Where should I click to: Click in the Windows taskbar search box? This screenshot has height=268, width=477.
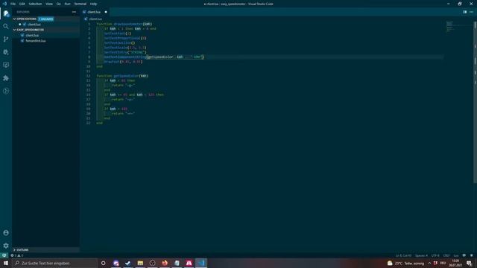(55, 263)
